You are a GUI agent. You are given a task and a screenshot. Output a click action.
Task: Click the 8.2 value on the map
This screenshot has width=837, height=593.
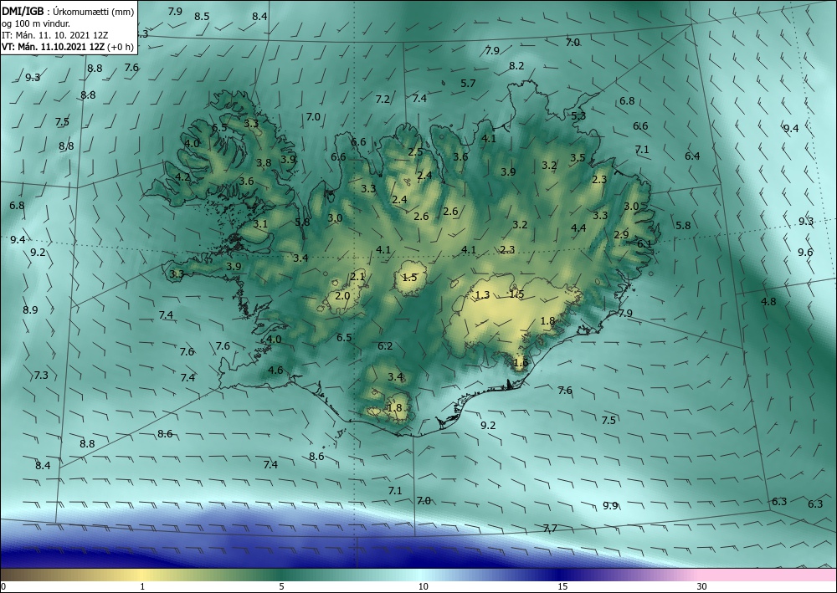(516, 66)
